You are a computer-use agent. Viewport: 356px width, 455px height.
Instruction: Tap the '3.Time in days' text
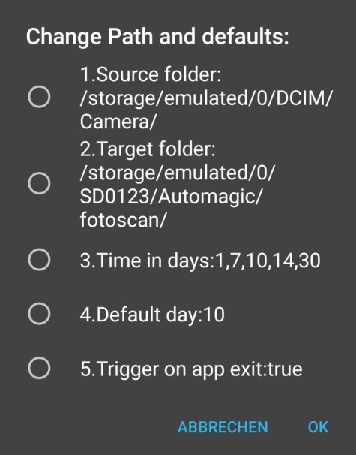[x=145, y=260]
